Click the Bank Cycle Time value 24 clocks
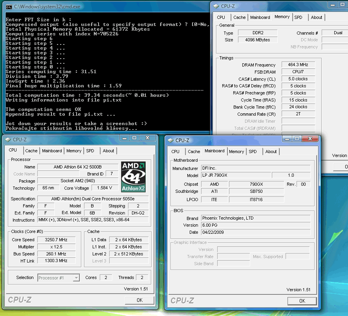Viewport: 348px width, 316px height. [298, 107]
